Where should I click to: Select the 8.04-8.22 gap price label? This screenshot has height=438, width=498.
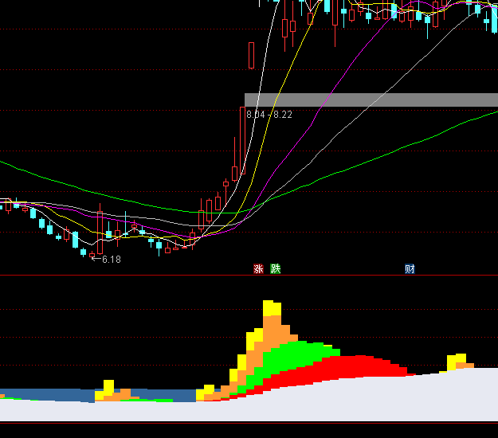[269, 115]
